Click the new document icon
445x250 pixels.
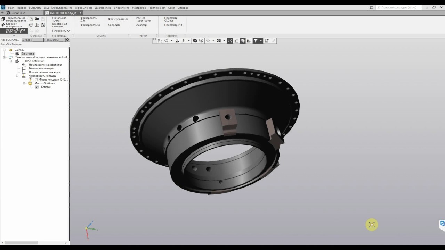pos(31,19)
